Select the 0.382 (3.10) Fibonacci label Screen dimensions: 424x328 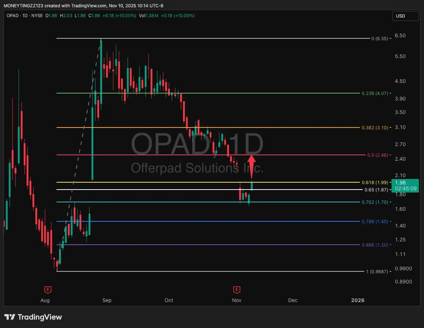click(x=375, y=127)
